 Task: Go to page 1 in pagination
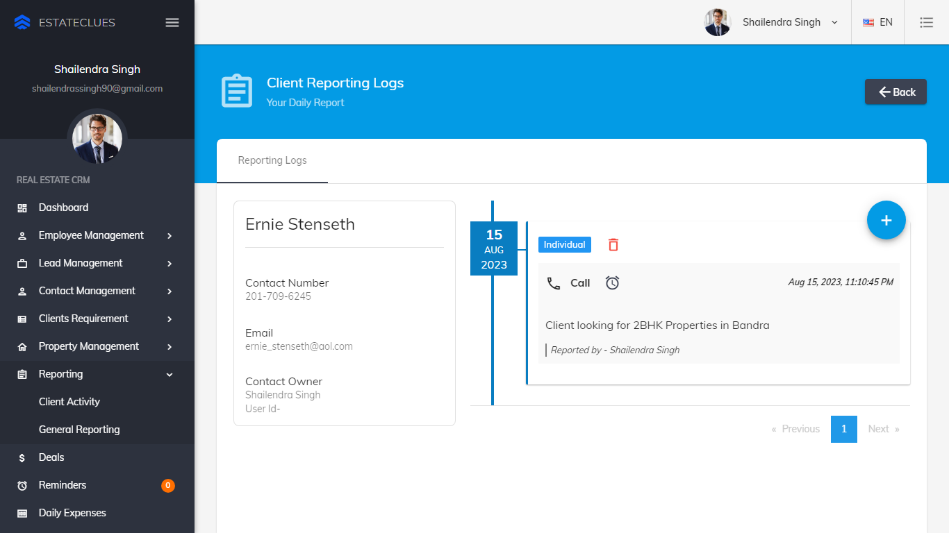(843, 429)
